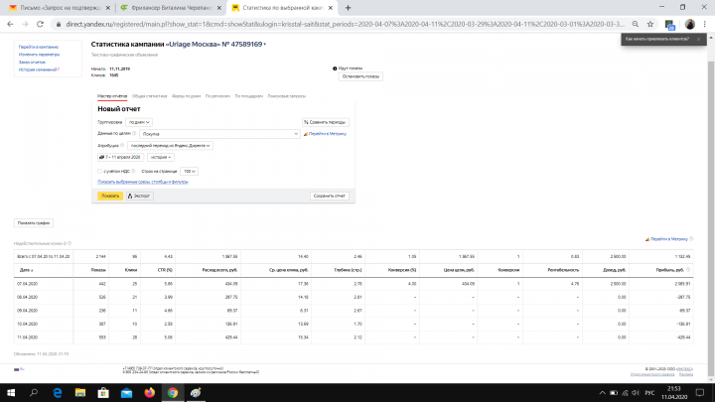Open 'История изменений' sidebar link
Screen dimensions: 715x402
(x=38, y=69)
